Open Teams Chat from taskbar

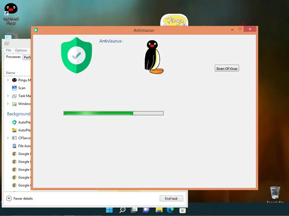(x=146, y=210)
